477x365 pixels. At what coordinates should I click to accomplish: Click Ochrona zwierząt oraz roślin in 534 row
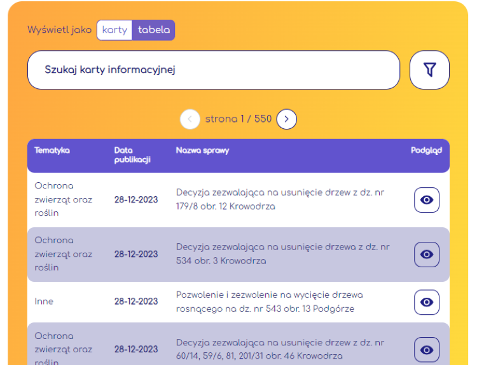click(63, 254)
